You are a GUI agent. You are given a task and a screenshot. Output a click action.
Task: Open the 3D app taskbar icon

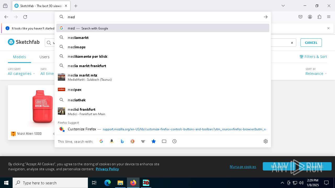(146, 183)
